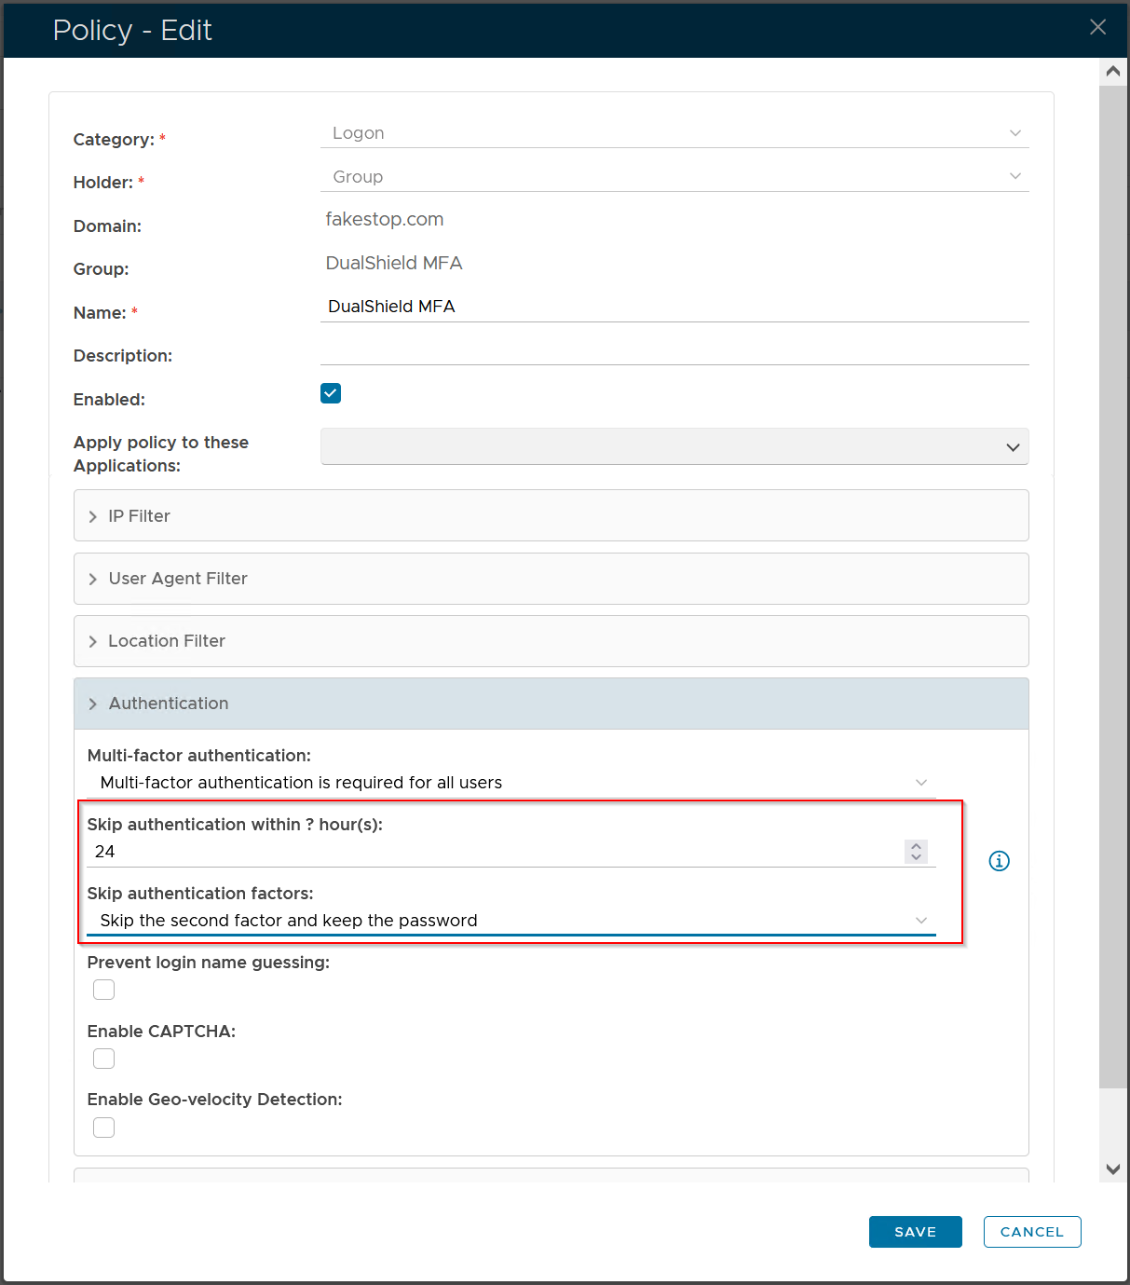Open the Holder dropdown

coord(674,177)
